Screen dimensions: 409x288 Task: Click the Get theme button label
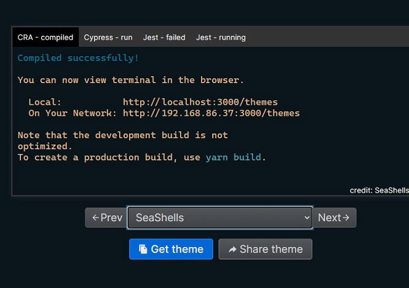point(177,249)
